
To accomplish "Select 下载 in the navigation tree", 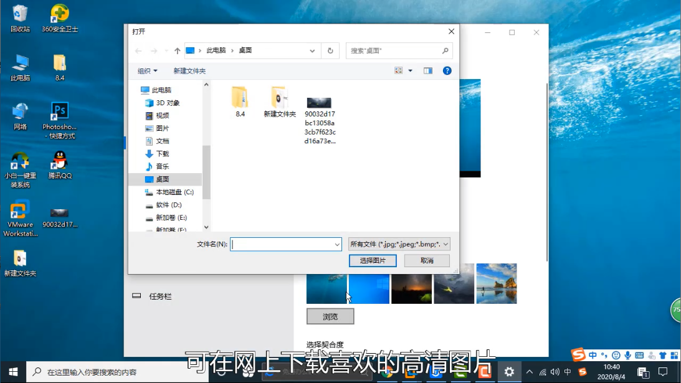I will click(x=162, y=154).
